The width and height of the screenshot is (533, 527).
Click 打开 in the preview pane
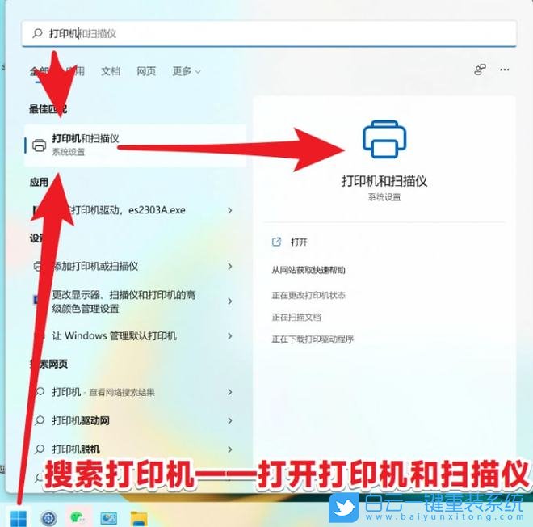[x=299, y=242]
